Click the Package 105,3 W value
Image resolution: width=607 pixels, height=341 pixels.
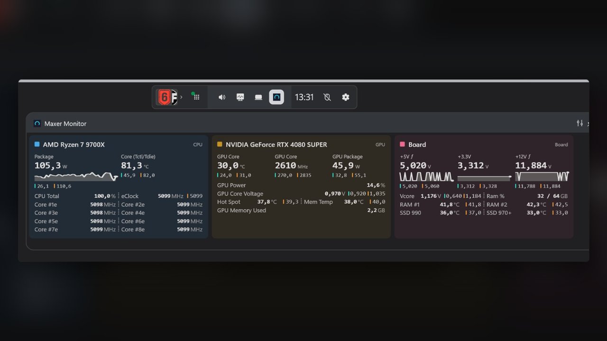(51, 166)
